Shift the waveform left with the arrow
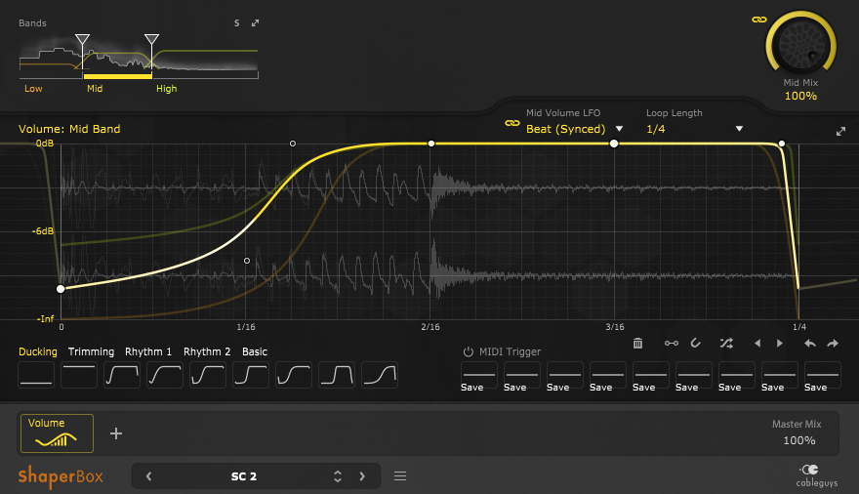859x494 pixels. coord(757,343)
